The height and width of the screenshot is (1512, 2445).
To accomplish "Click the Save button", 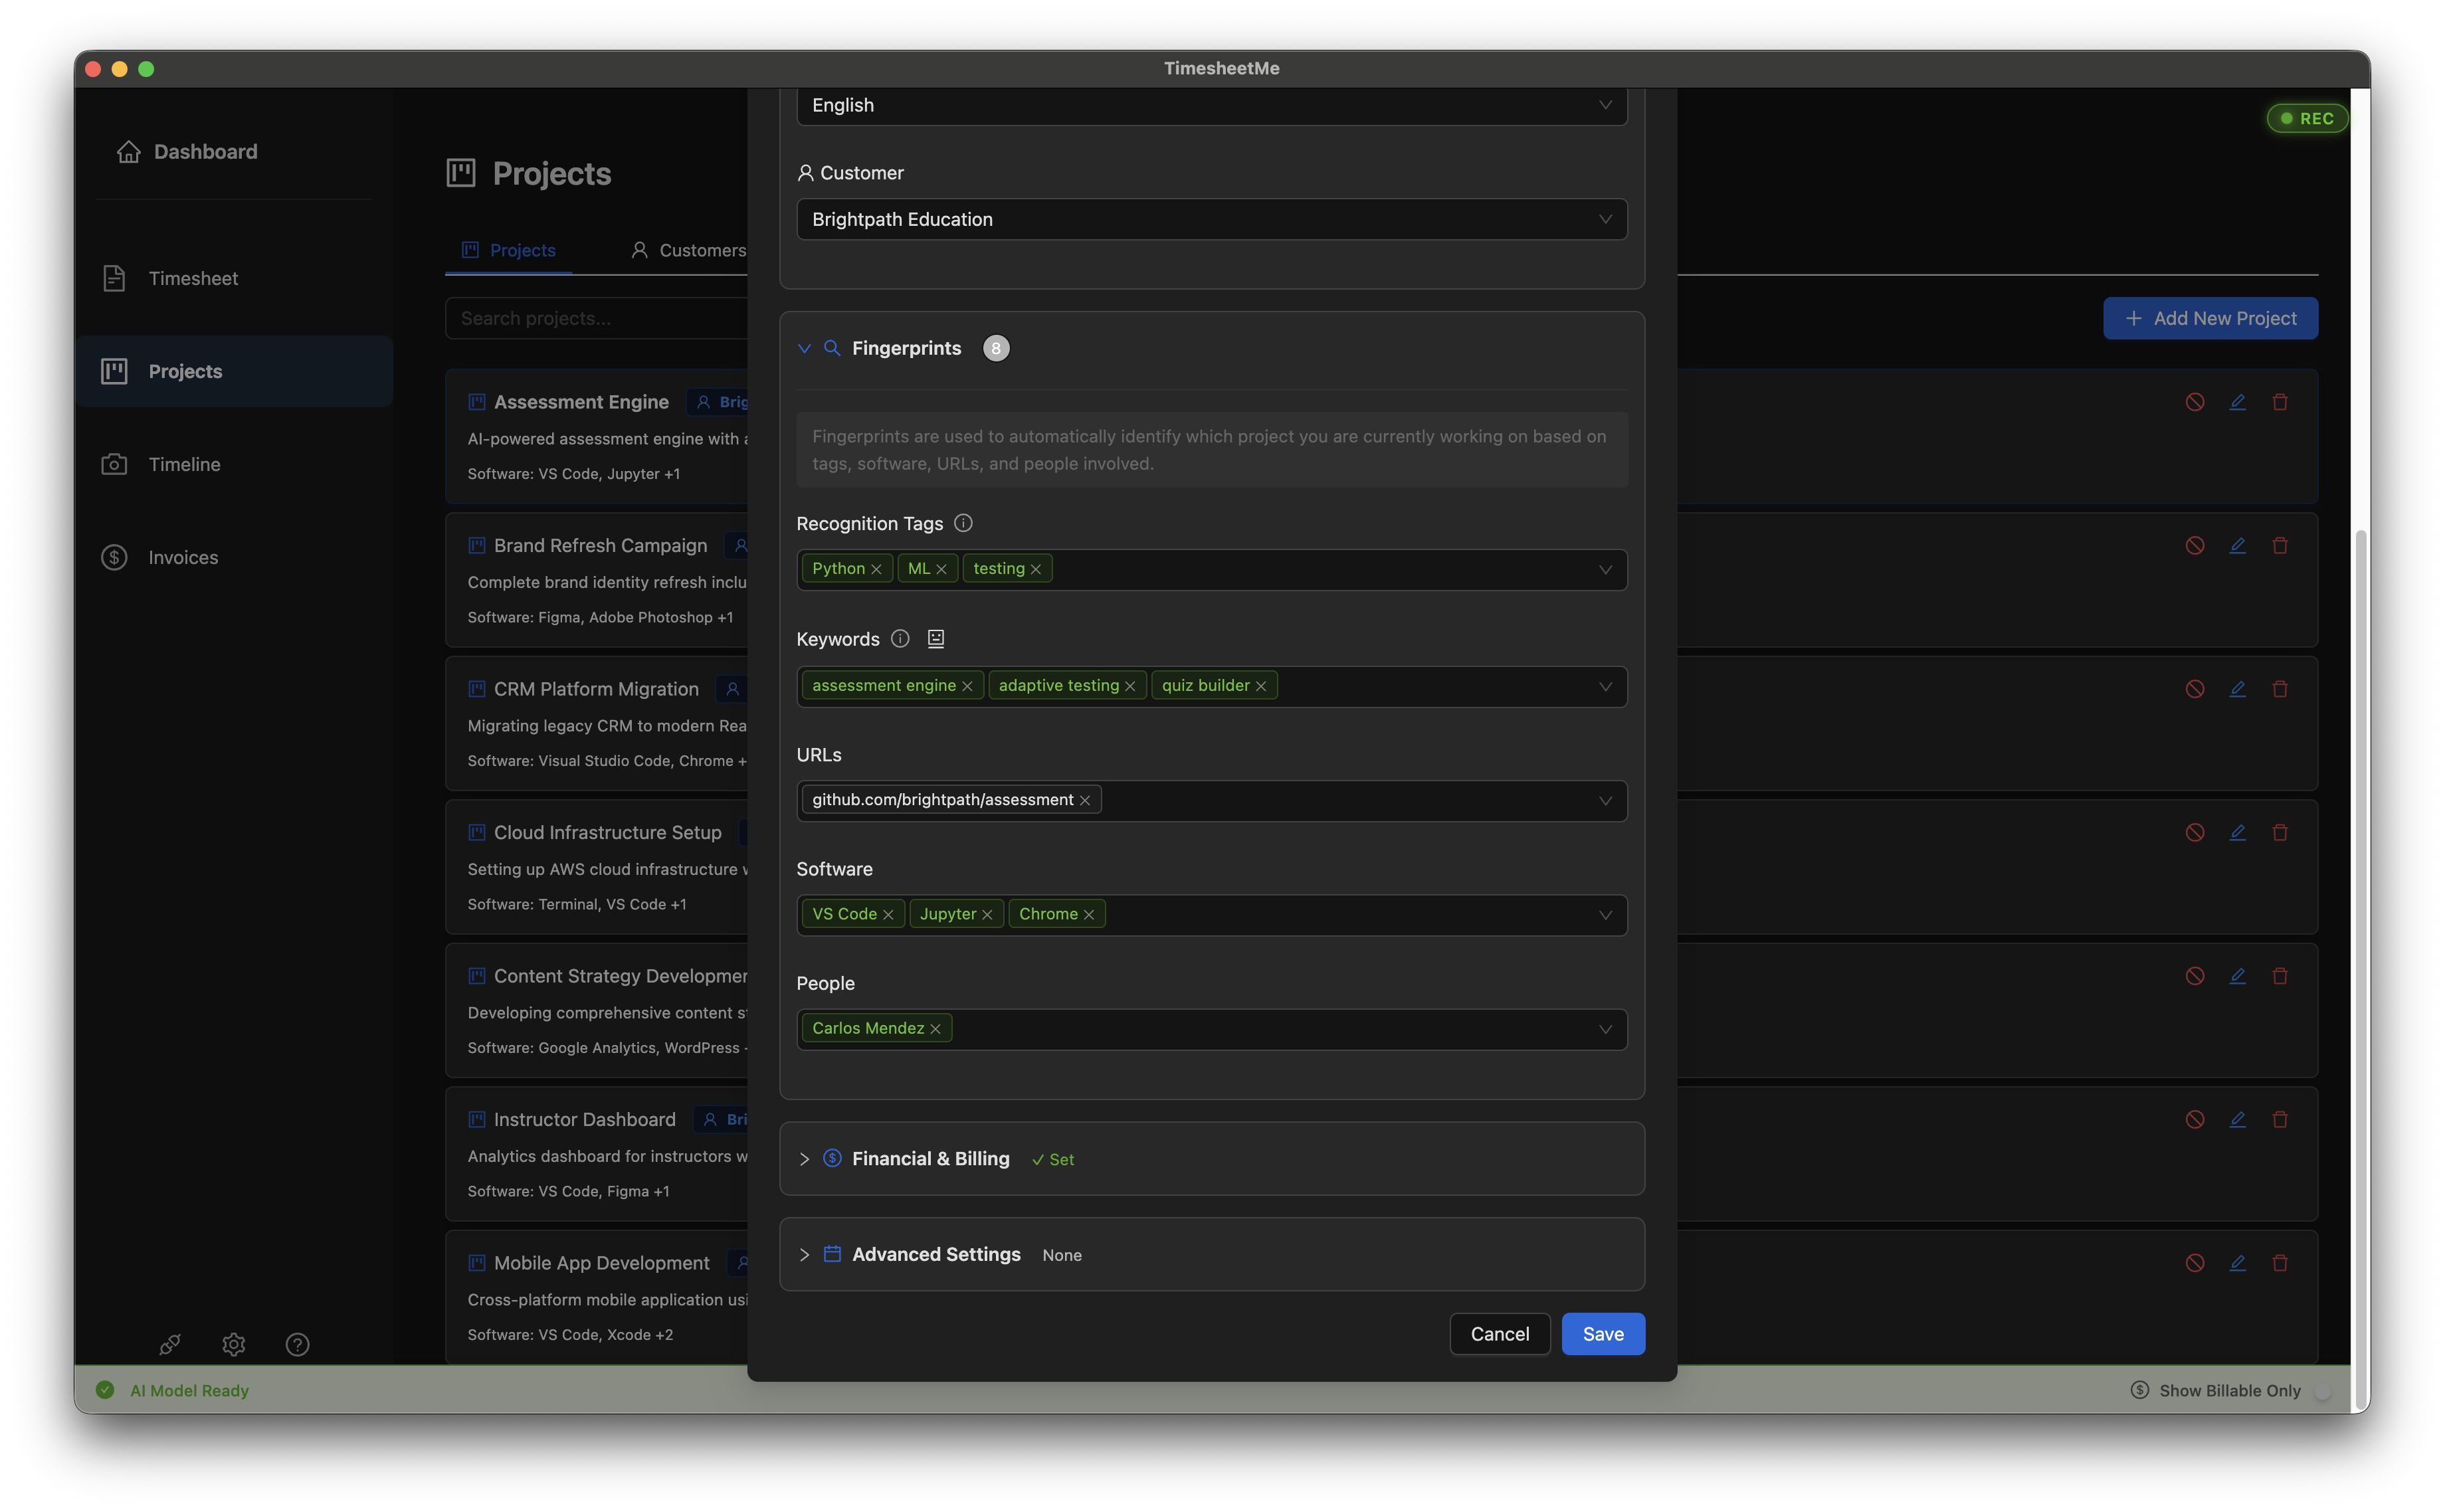I will pos(1602,1334).
